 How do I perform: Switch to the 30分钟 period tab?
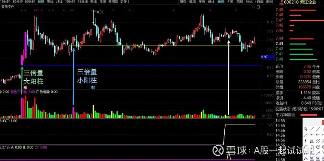pyautogui.click(x=17, y=2)
